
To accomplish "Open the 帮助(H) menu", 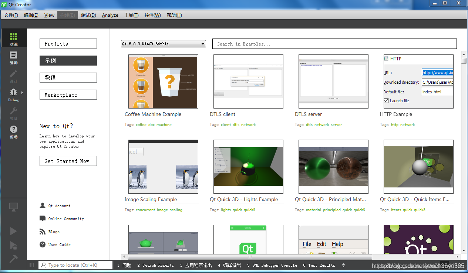I will pos(174,15).
